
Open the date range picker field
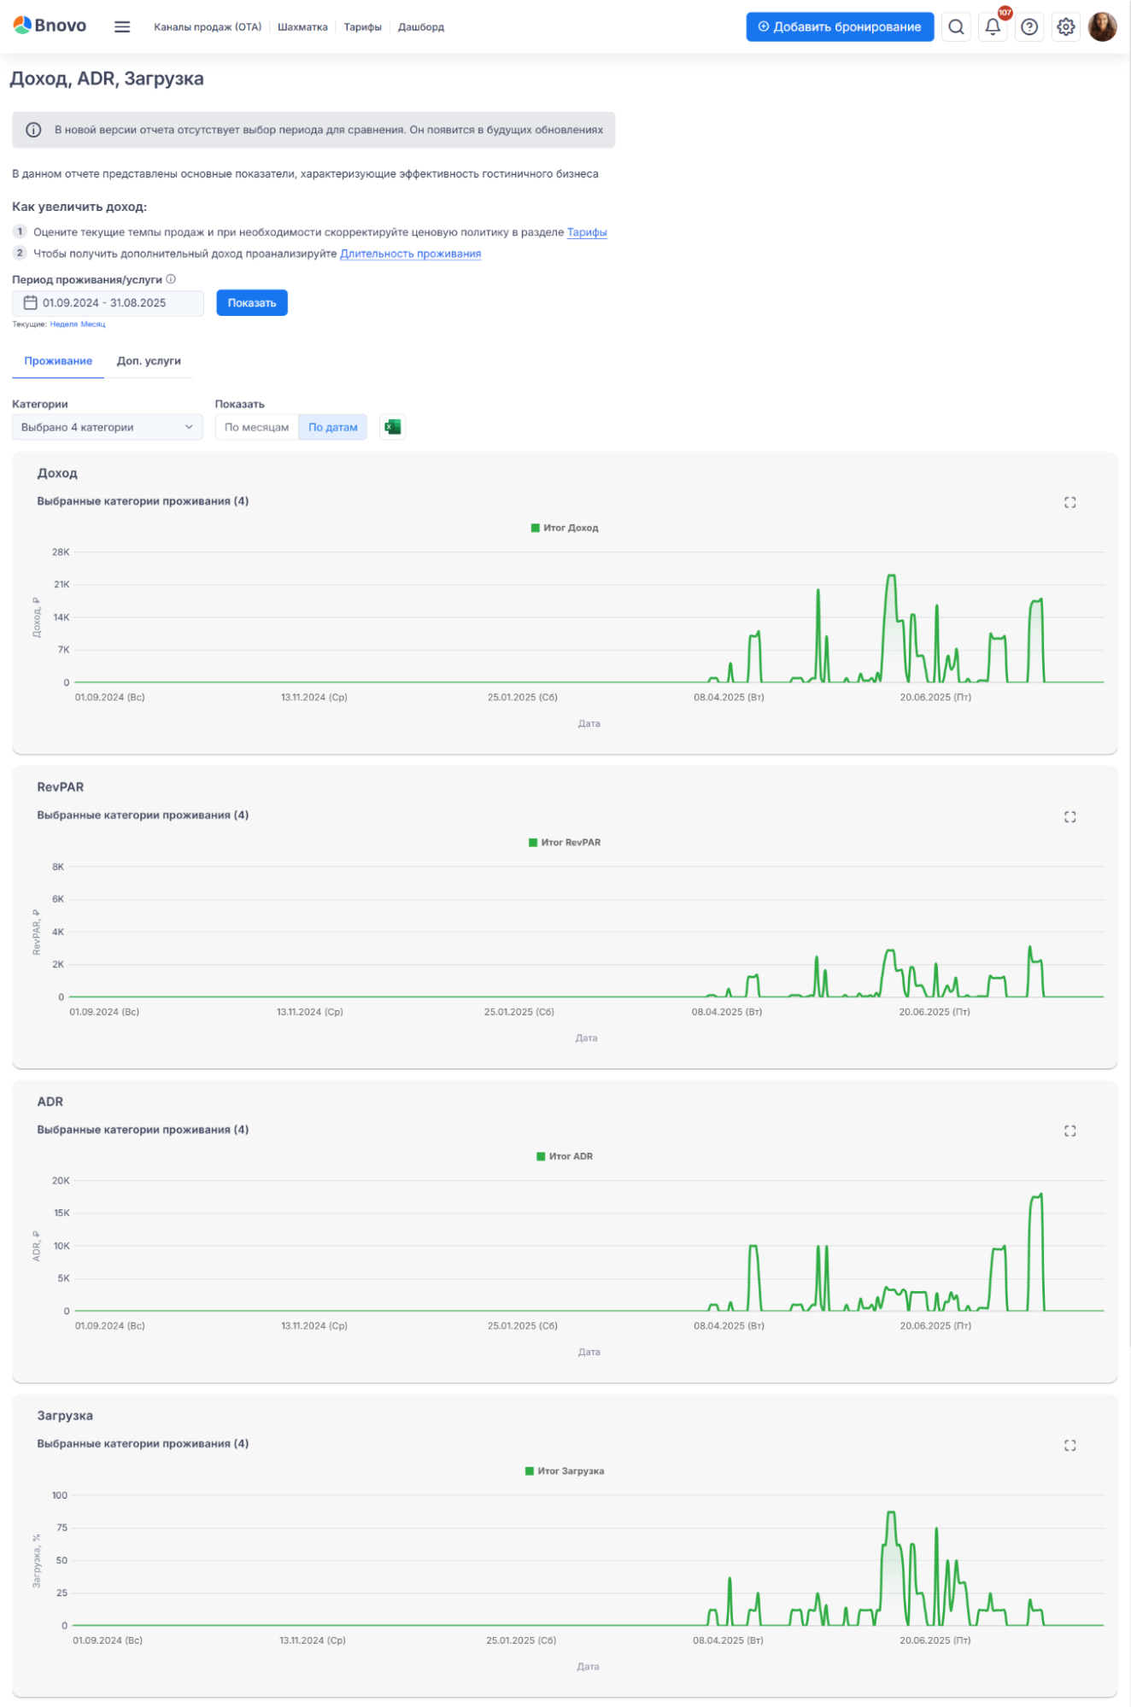[x=108, y=303]
